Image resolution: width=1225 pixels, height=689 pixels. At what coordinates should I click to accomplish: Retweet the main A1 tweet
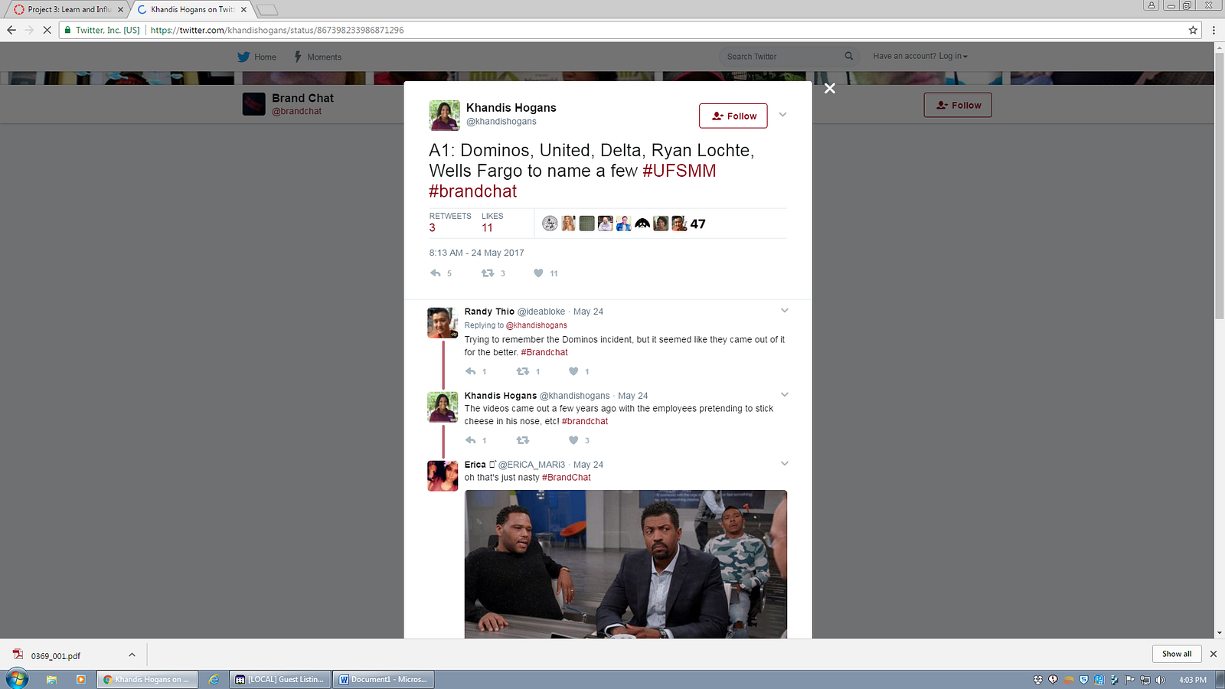(488, 273)
